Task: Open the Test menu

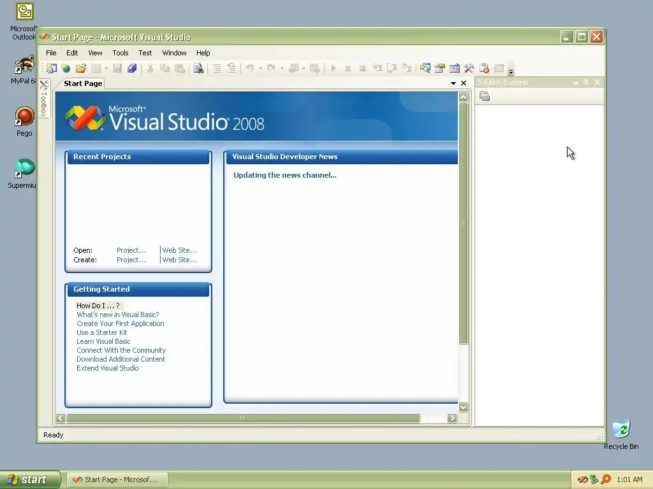Action: [145, 53]
